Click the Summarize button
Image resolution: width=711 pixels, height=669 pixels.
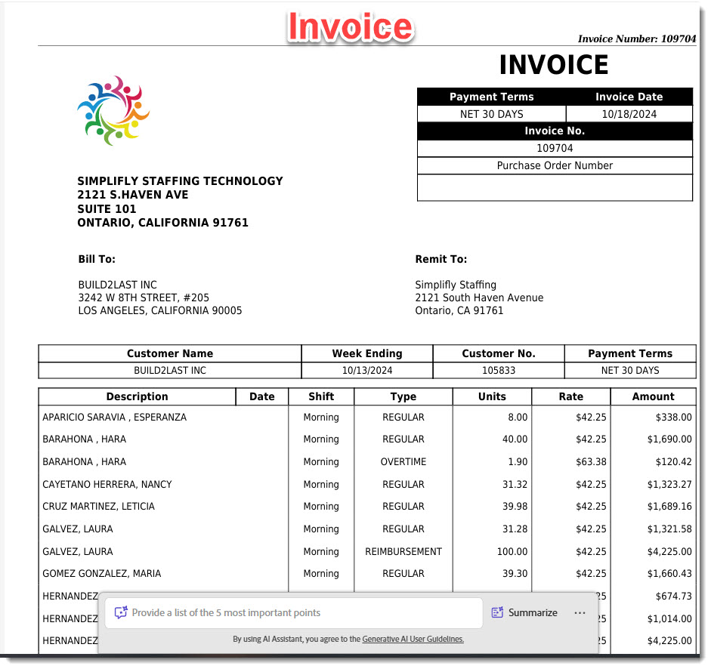525,613
